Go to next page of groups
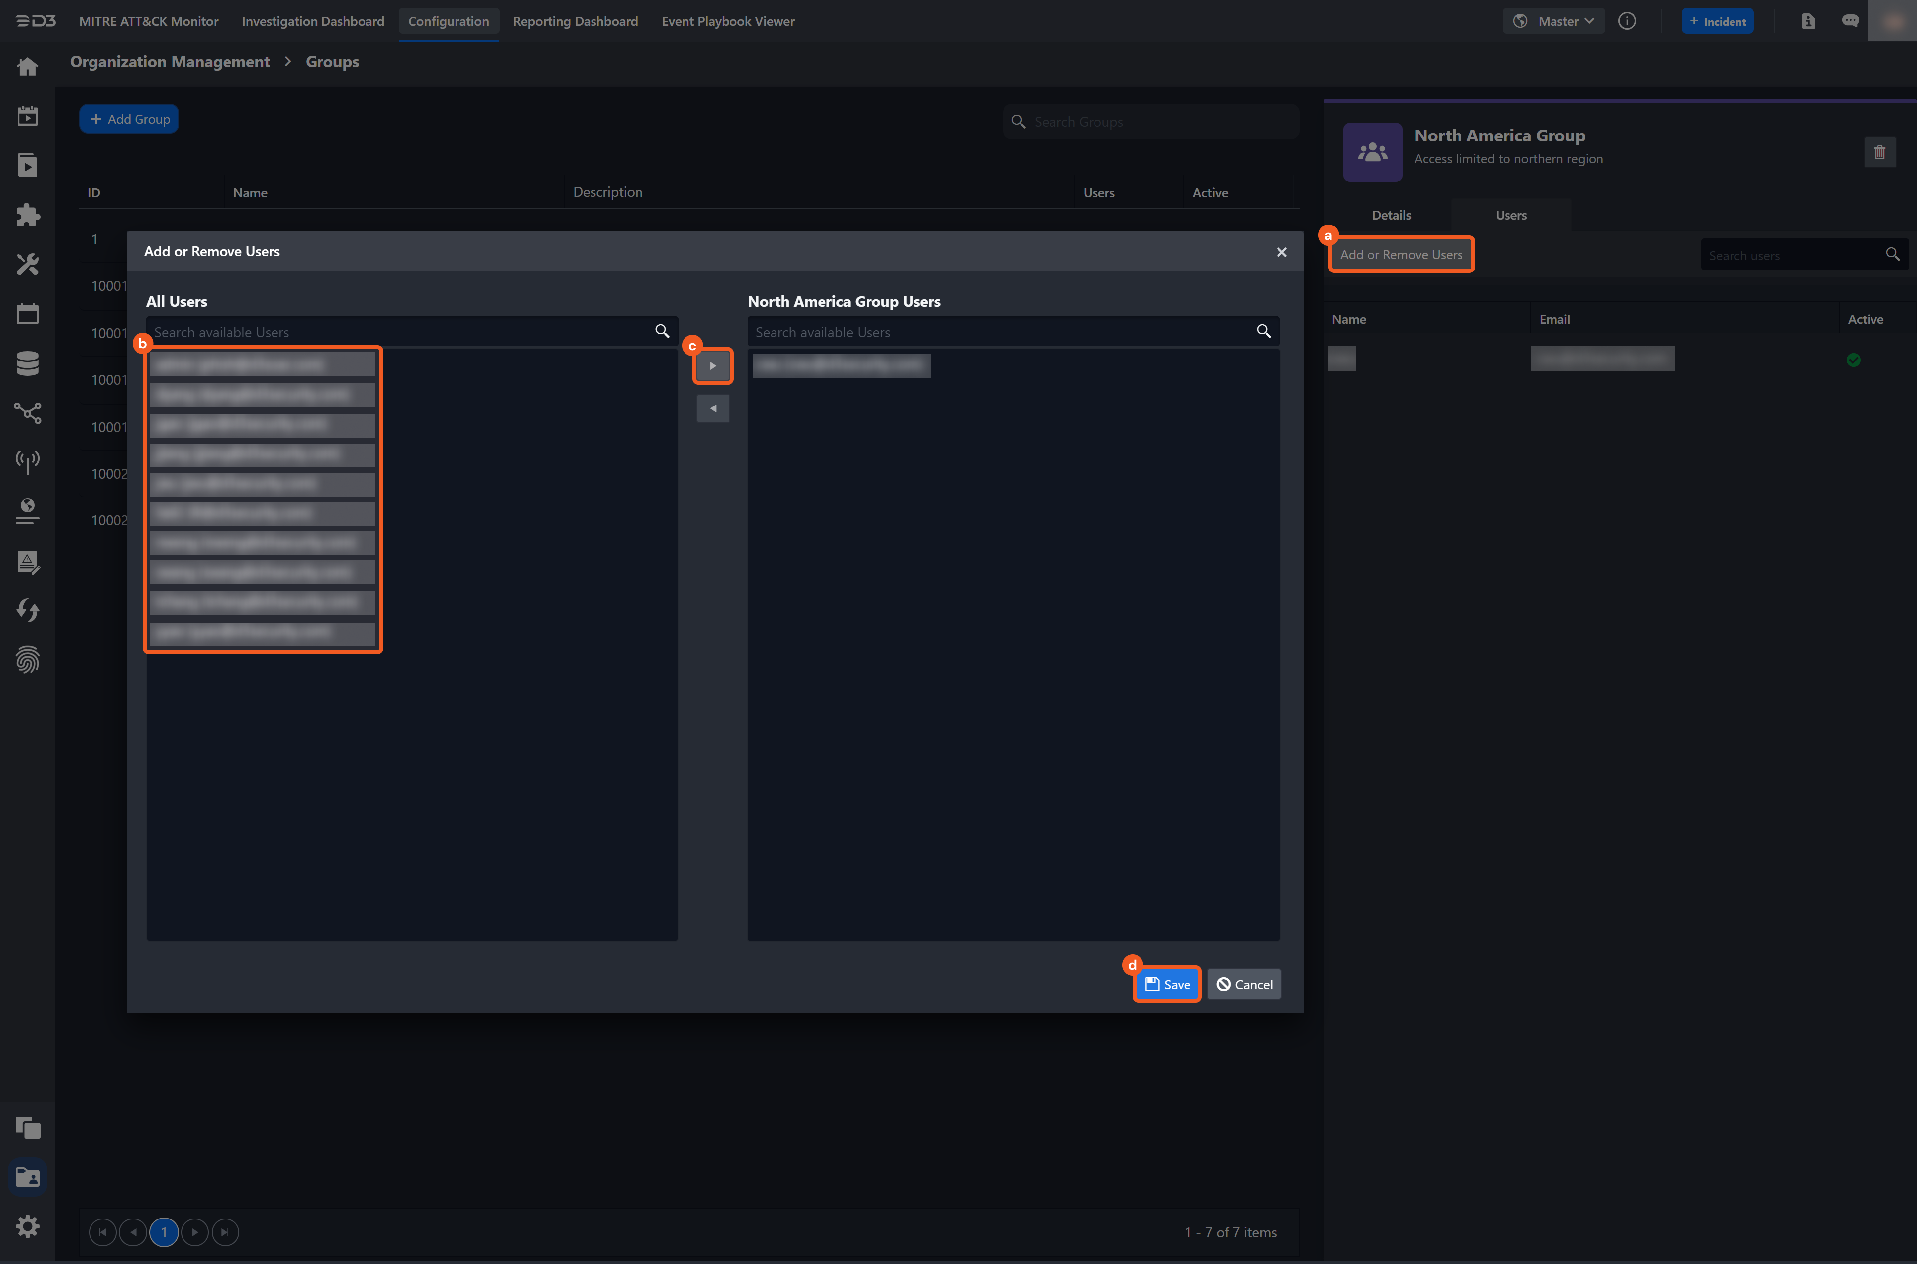 pos(194,1232)
